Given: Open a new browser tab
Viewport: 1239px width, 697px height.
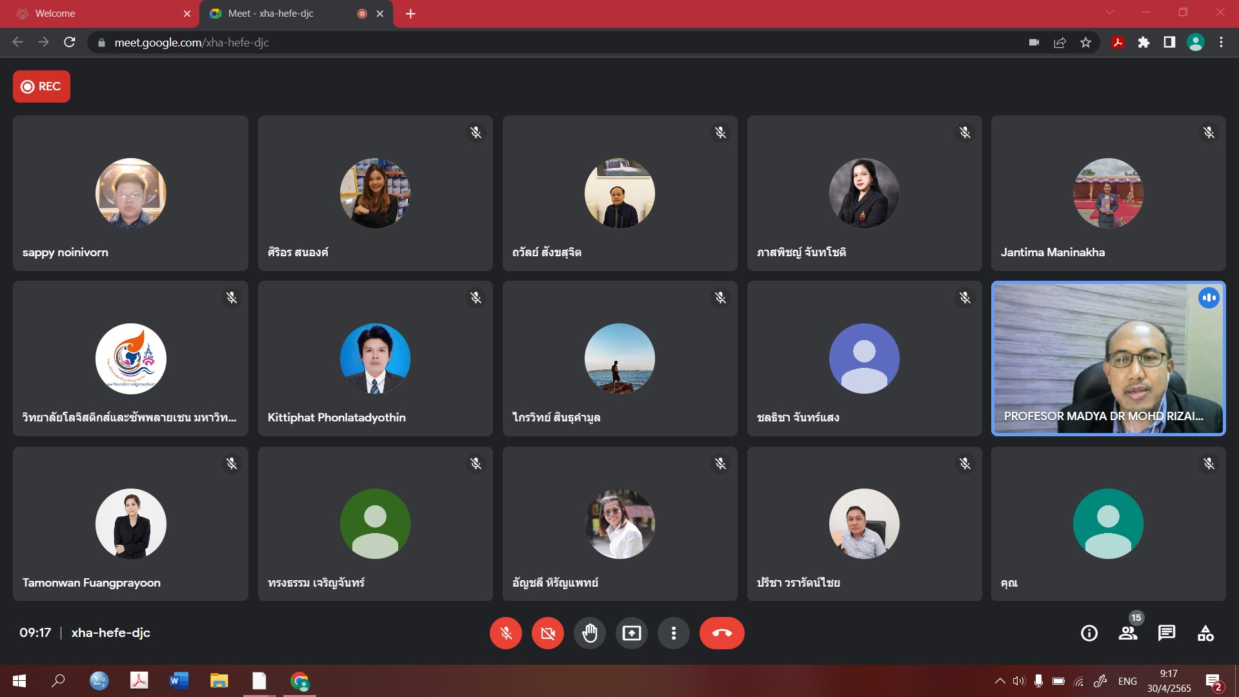Looking at the screenshot, I should (410, 14).
